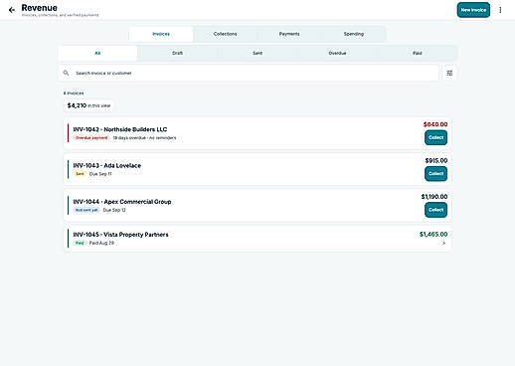This screenshot has width=515, height=366.
Task: Click the 4 invoices count label
Action: click(x=74, y=93)
